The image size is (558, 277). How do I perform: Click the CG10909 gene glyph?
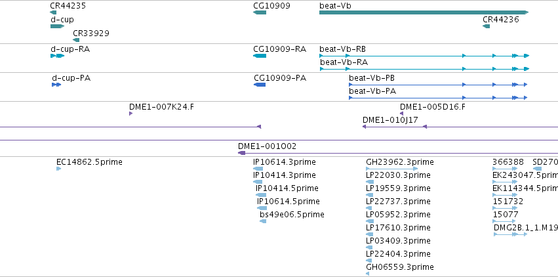pos(260,12)
